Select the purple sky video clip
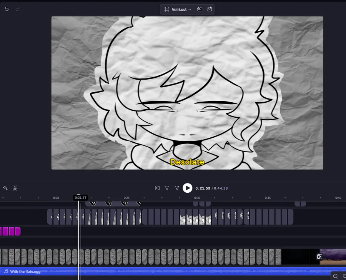The height and width of the screenshot is (280, 346). point(334,257)
